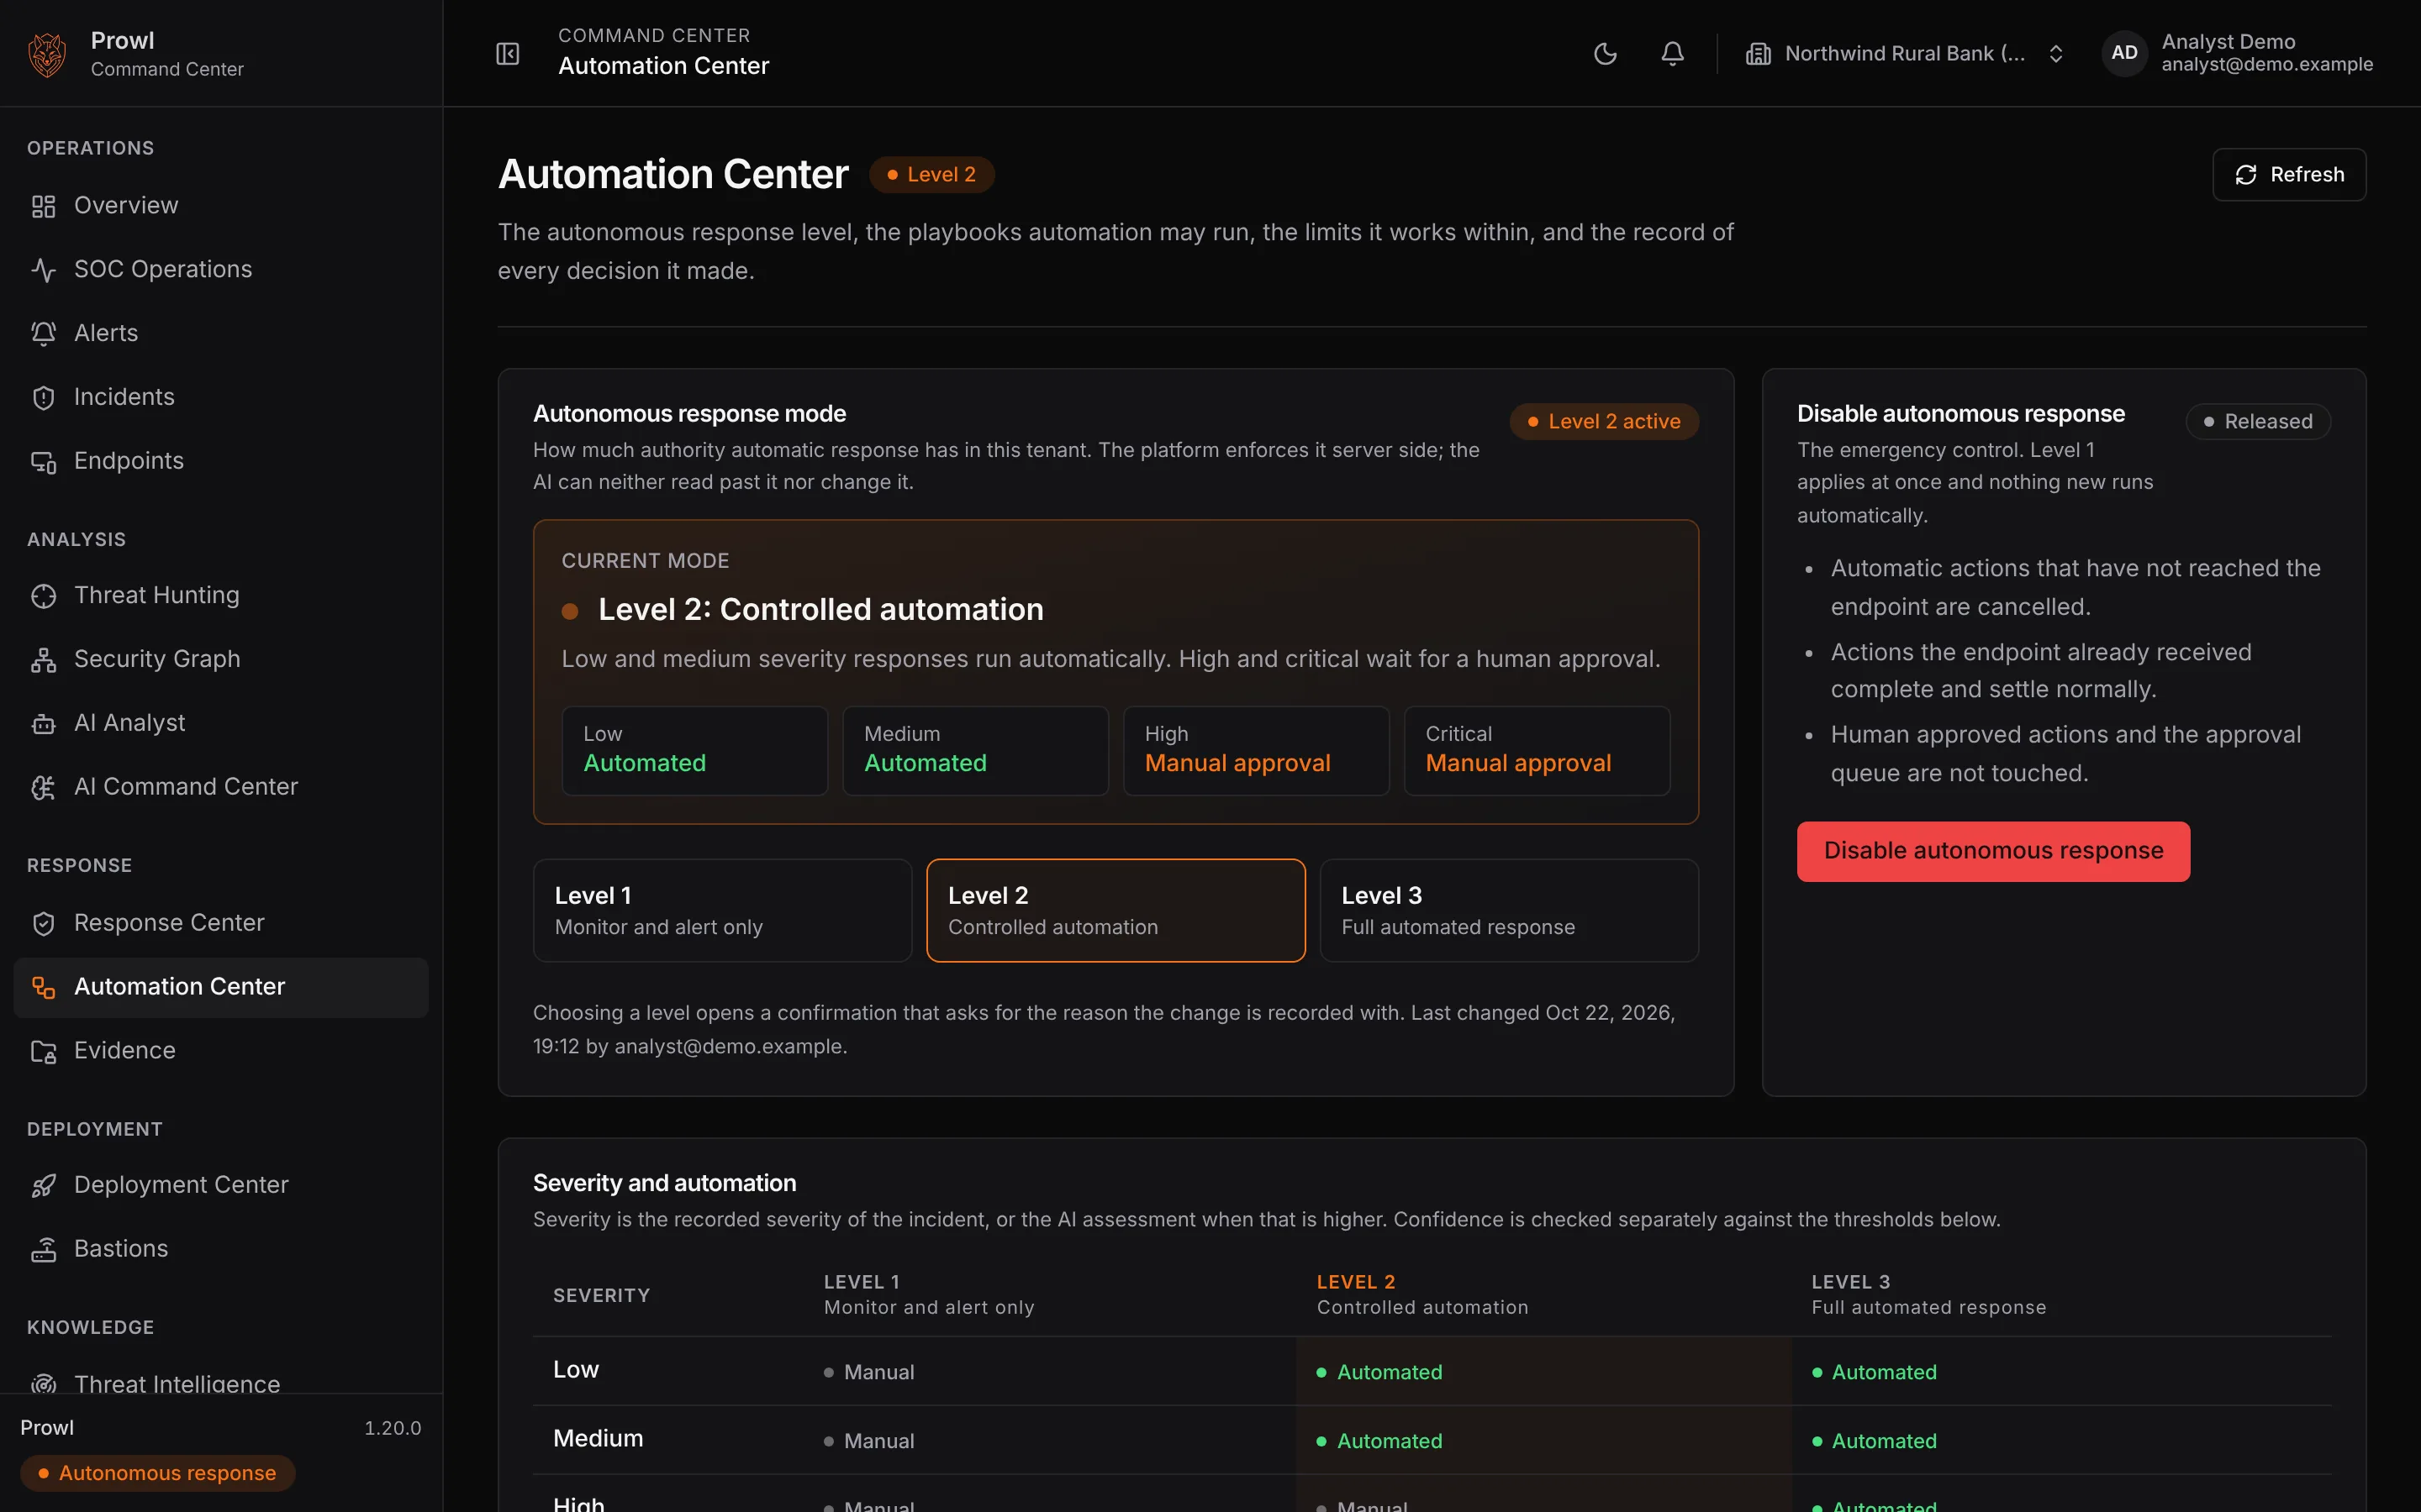The height and width of the screenshot is (1512, 2421).
Task: Open Response Center
Action: pos(221,923)
